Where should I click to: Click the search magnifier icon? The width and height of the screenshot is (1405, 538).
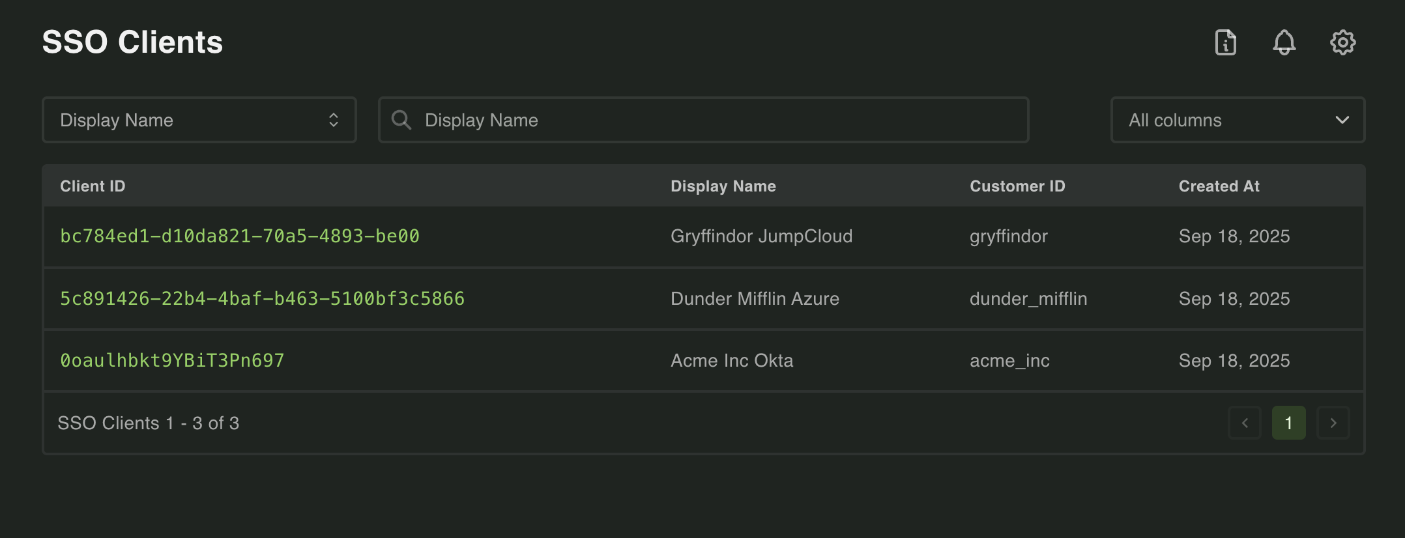(x=401, y=120)
